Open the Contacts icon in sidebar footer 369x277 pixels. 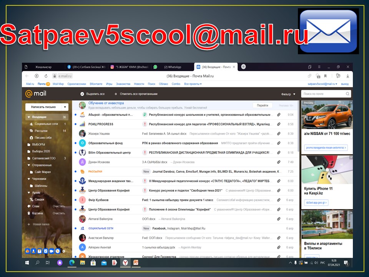[x=34, y=251]
